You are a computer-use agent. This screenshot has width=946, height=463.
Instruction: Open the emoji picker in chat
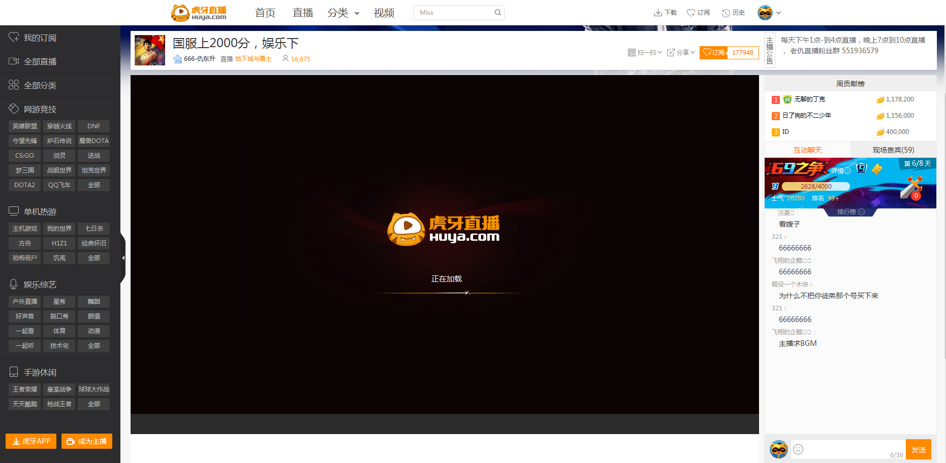798,449
